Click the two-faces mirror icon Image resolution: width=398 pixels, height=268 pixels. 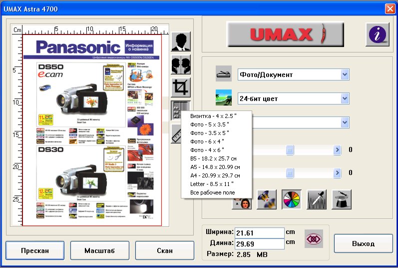click(x=181, y=65)
